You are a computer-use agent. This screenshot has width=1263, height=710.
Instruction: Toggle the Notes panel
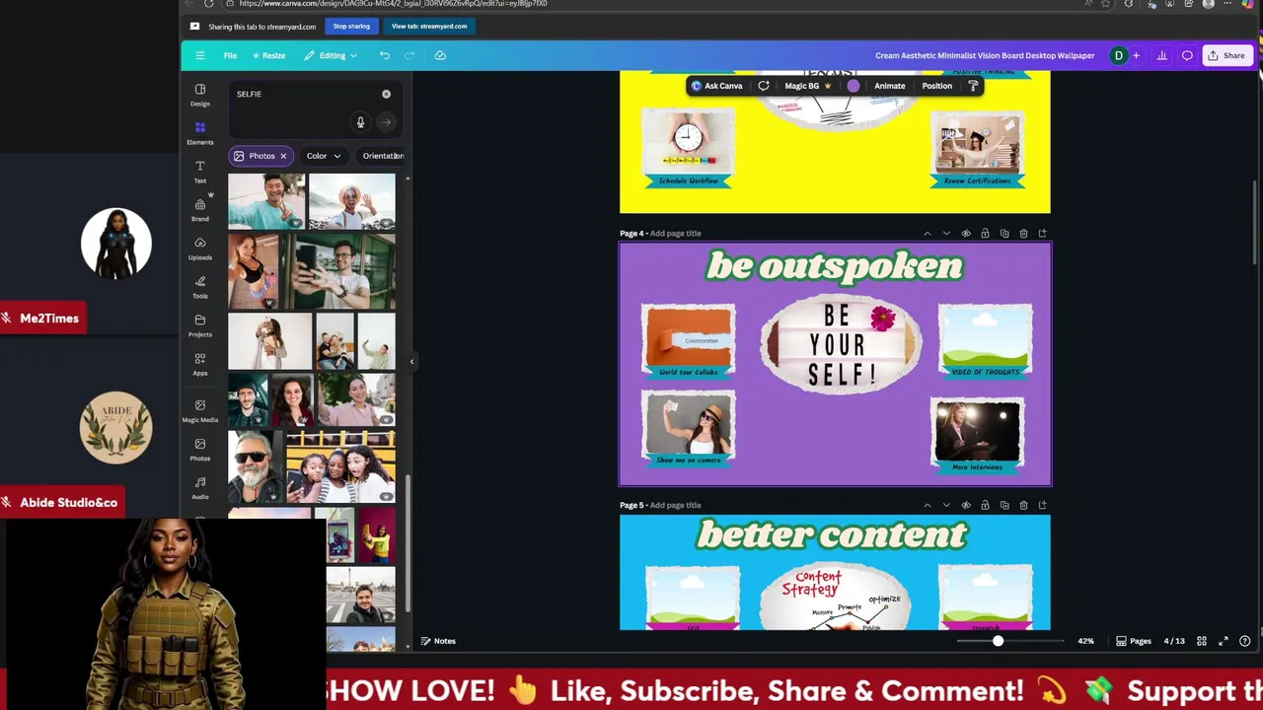click(438, 641)
